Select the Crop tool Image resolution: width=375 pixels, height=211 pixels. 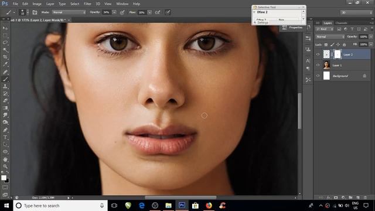(x=5, y=57)
